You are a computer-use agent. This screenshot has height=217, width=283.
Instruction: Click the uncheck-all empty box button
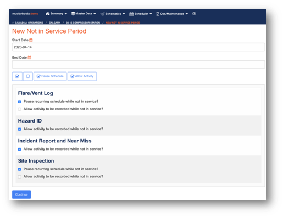[28, 76]
